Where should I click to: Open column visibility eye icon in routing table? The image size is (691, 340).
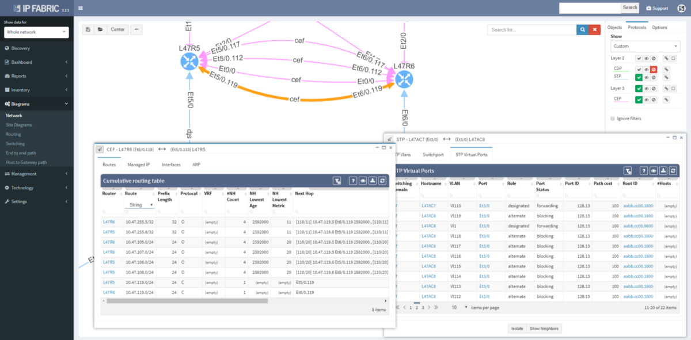[363, 181]
